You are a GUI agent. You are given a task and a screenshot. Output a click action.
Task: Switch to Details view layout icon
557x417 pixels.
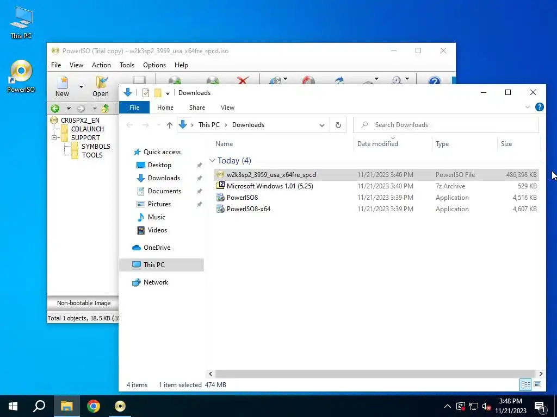(526, 384)
